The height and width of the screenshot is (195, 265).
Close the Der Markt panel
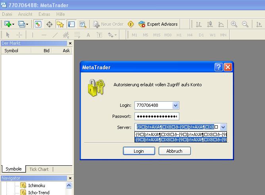pos(70,44)
